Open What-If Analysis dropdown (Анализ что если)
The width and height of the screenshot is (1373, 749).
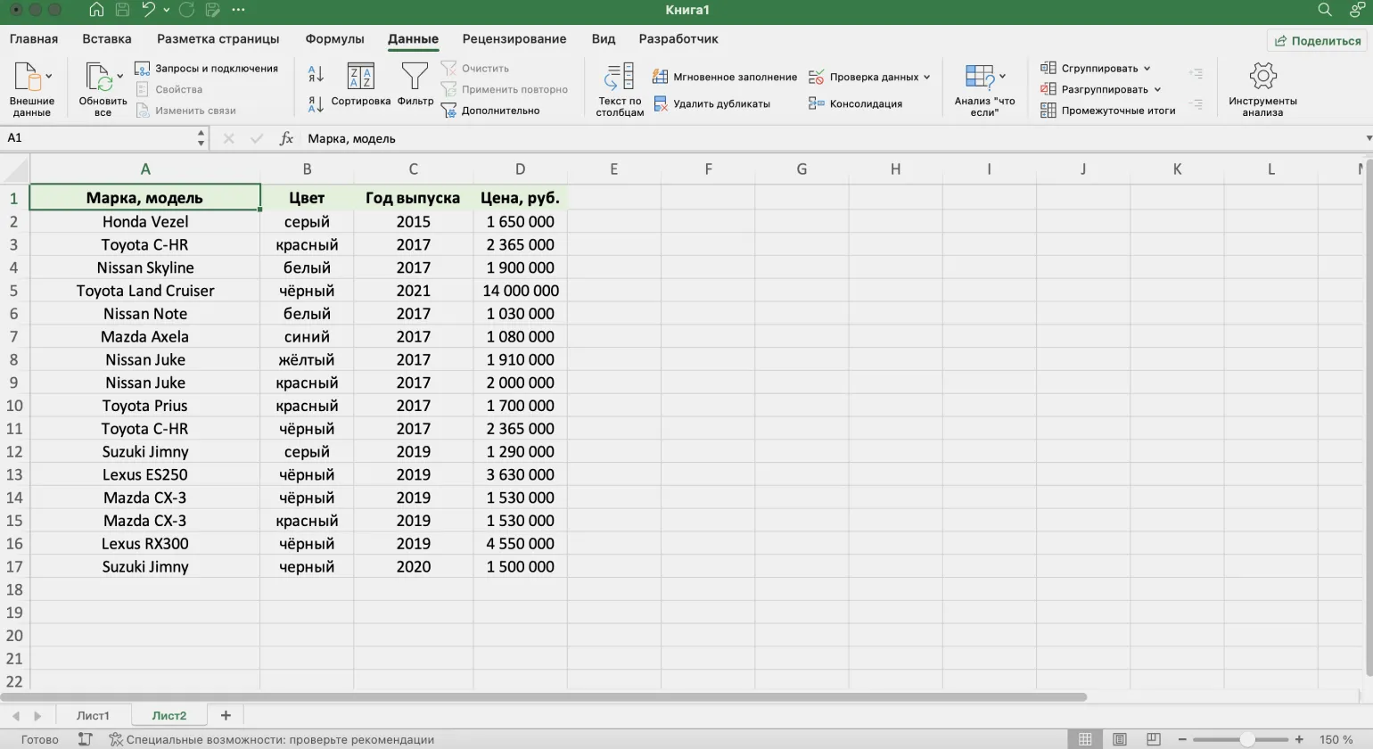1002,77
